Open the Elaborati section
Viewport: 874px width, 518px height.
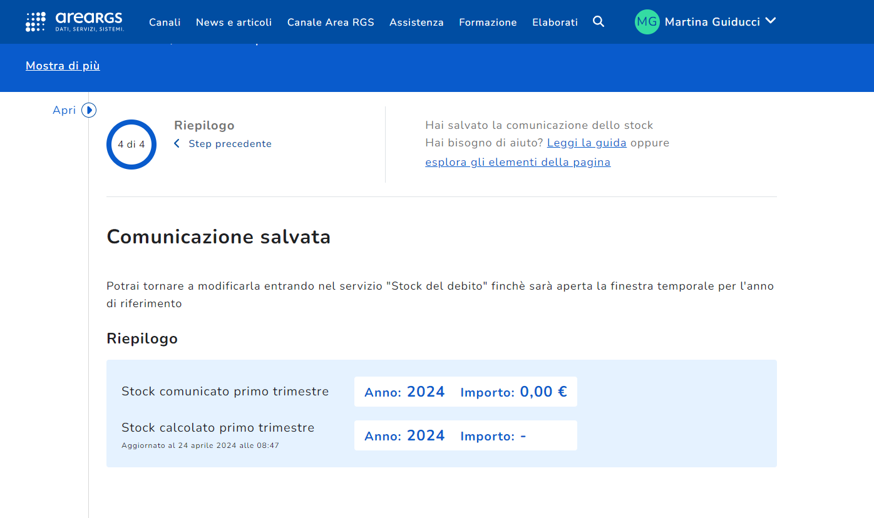tap(555, 23)
